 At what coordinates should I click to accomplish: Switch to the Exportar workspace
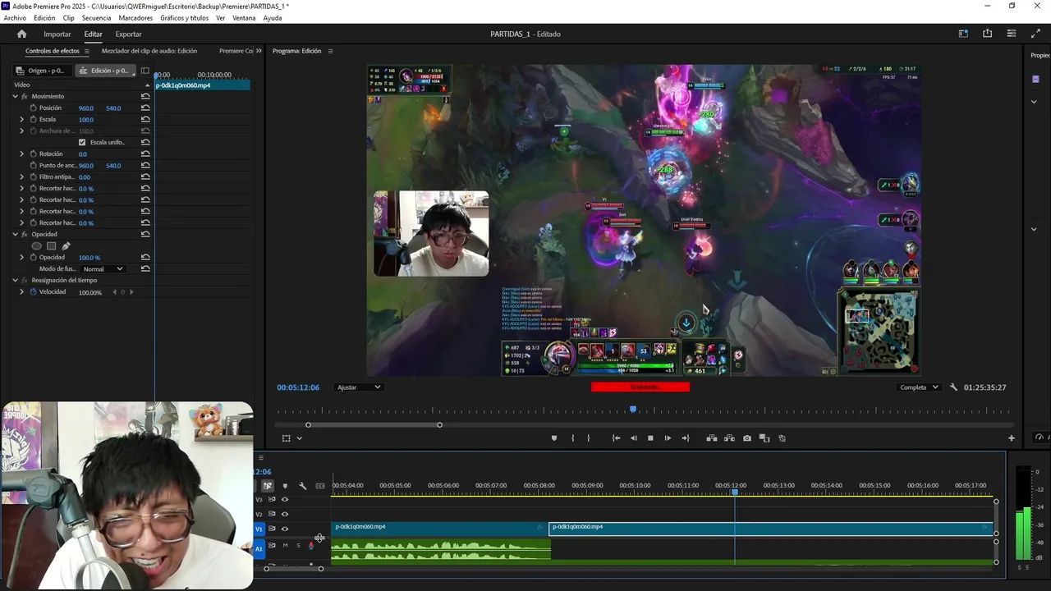128,34
